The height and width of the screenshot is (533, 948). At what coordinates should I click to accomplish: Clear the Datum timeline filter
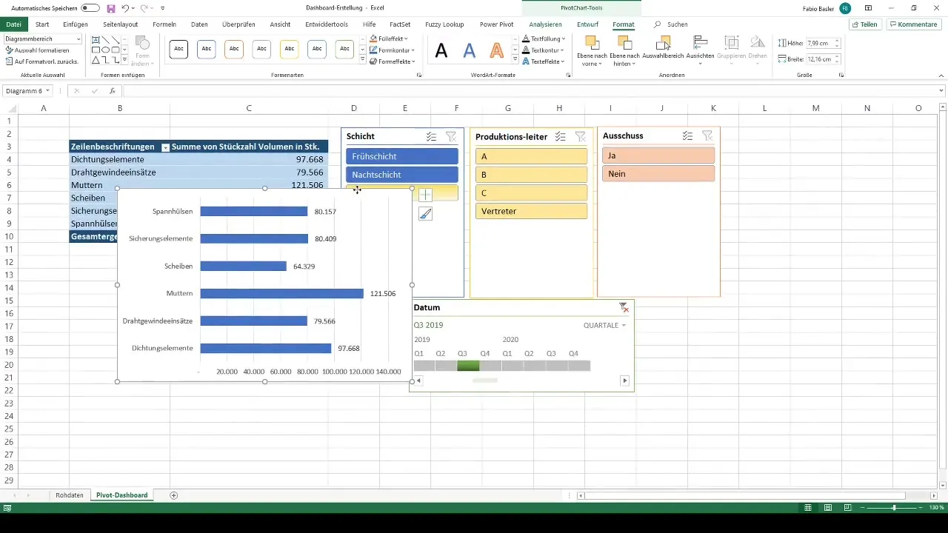point(624,307)
